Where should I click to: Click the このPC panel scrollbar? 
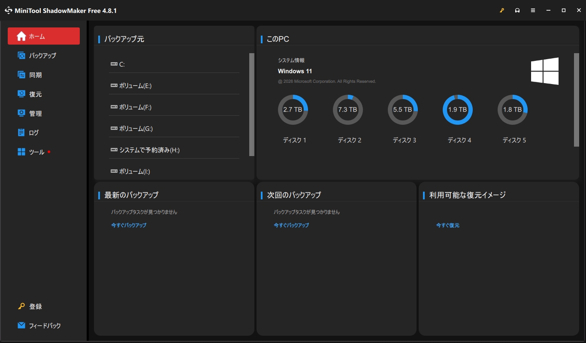tap(577, 100)
